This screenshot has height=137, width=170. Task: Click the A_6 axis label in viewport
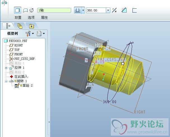coord(90,84)
